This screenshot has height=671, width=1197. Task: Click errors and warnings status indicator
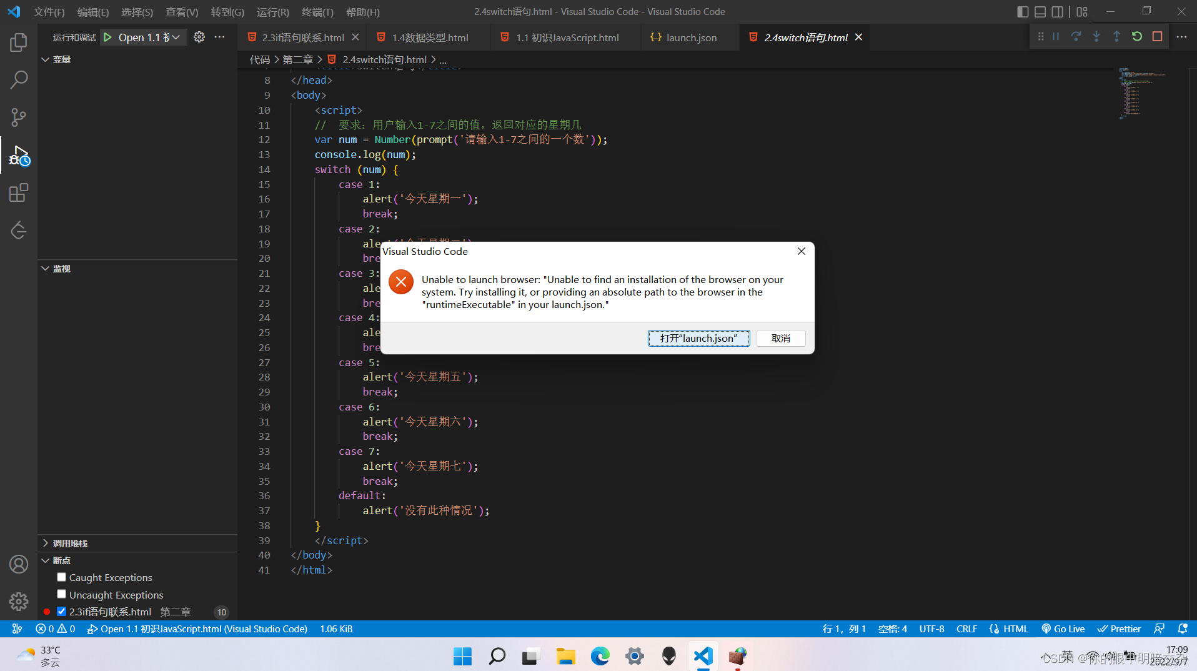[x=56, y=629]
